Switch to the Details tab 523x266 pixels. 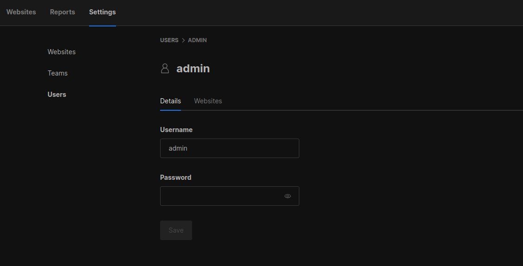pos(170,101)
